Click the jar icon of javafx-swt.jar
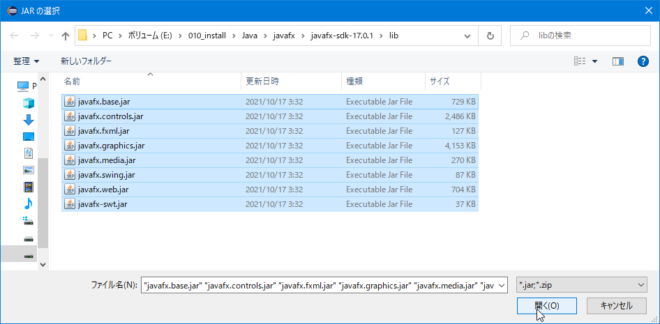Image resolution: width=660 pixels, height=324 pixels. (x=70, y=204)
